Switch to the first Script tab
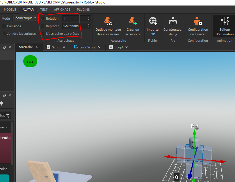 tap(56, 47)
